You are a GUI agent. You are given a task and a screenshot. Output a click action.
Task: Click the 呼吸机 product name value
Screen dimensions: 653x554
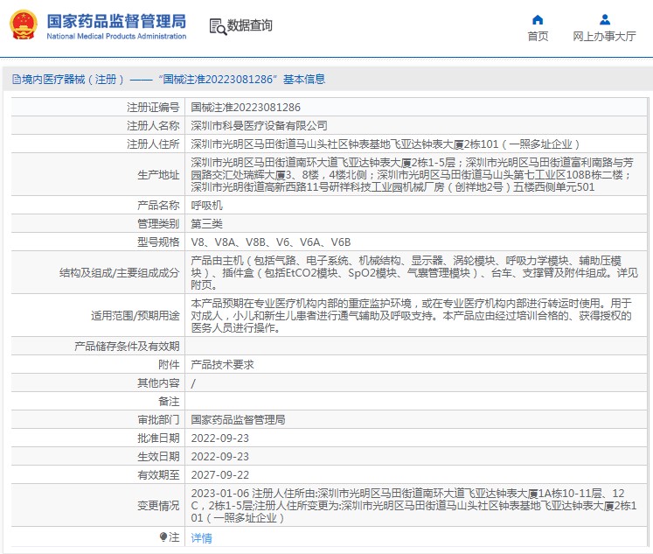click(205, 205)
